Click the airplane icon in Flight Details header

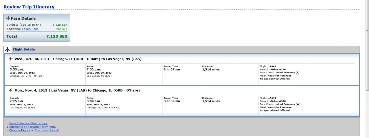tap(7, 49)
